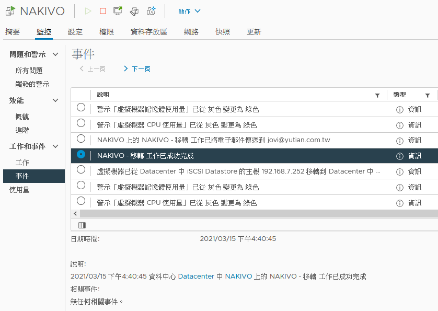The width and height of the screenshot is (438, 311).
Task: Go to previous page via 上一頁
Action: 93,69
